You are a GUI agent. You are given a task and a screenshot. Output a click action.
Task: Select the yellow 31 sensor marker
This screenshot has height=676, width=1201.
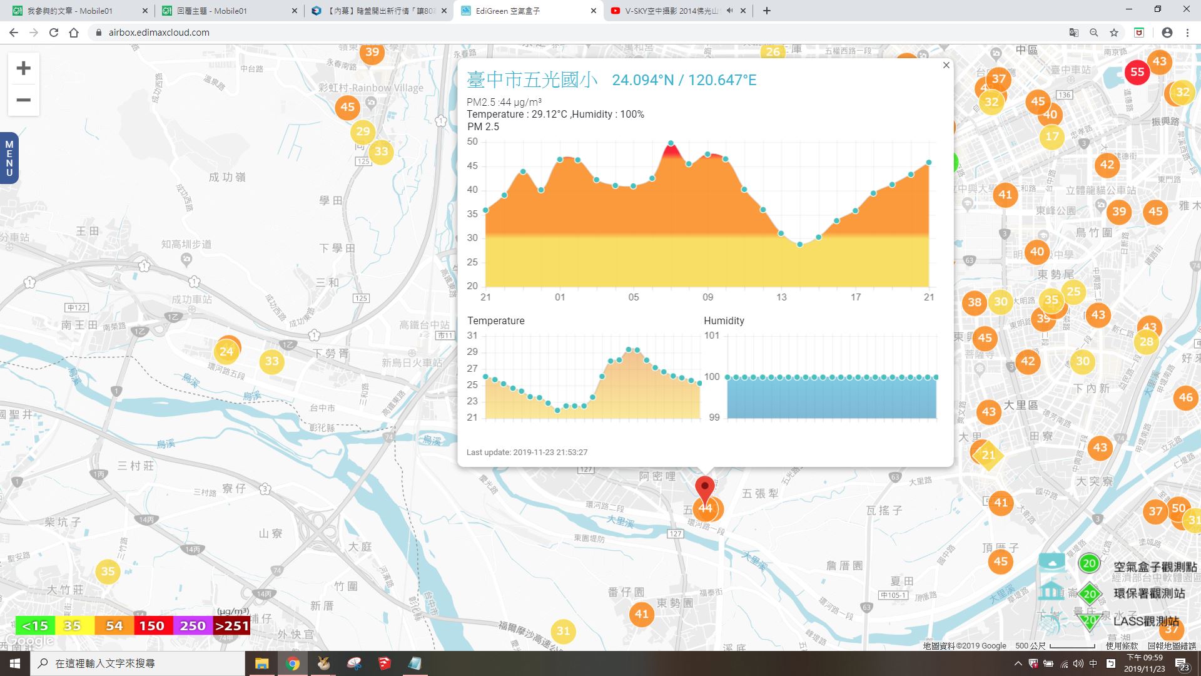click(x=564, y=631)
